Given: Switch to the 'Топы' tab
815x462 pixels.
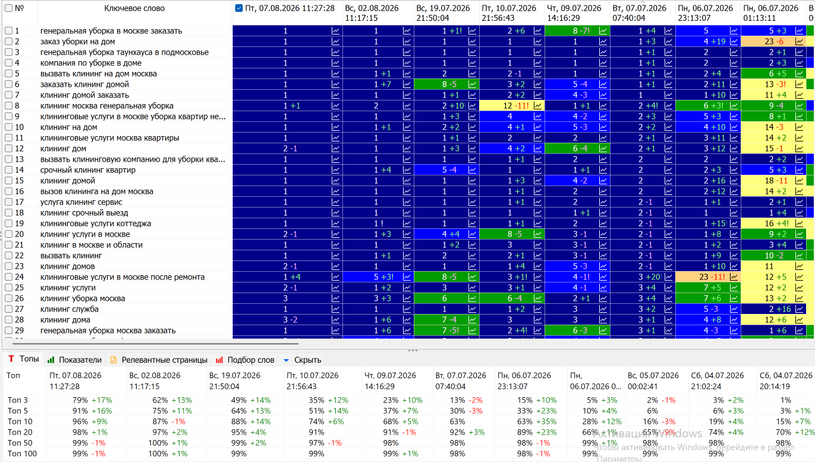Looking at the screenshot, I should click(24, 359).
